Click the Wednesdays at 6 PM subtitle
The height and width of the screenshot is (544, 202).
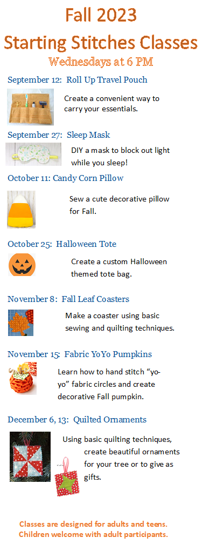(101, 62)
